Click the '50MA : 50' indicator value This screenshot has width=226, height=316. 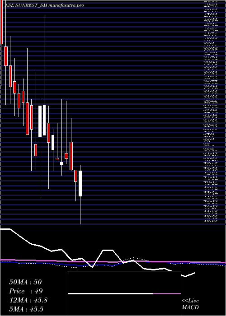[25, 282]
